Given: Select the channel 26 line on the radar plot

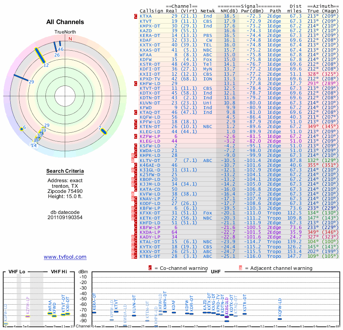Looking at the screenshot, I should tap(55, 48).
